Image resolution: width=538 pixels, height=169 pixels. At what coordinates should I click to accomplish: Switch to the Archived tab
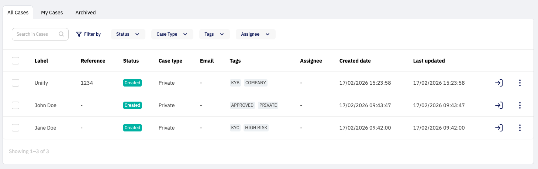(x=86, y=13)
